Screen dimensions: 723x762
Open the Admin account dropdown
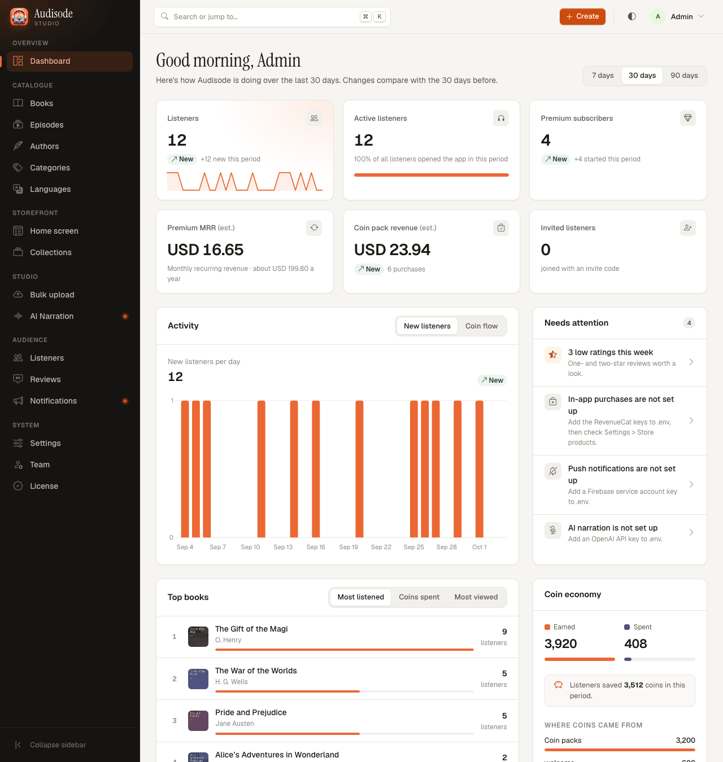tap(678, 16)
